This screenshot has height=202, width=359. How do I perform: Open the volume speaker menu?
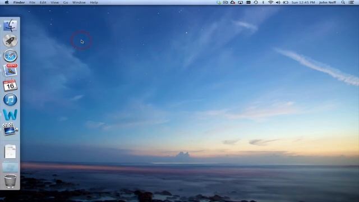point(278,2)
